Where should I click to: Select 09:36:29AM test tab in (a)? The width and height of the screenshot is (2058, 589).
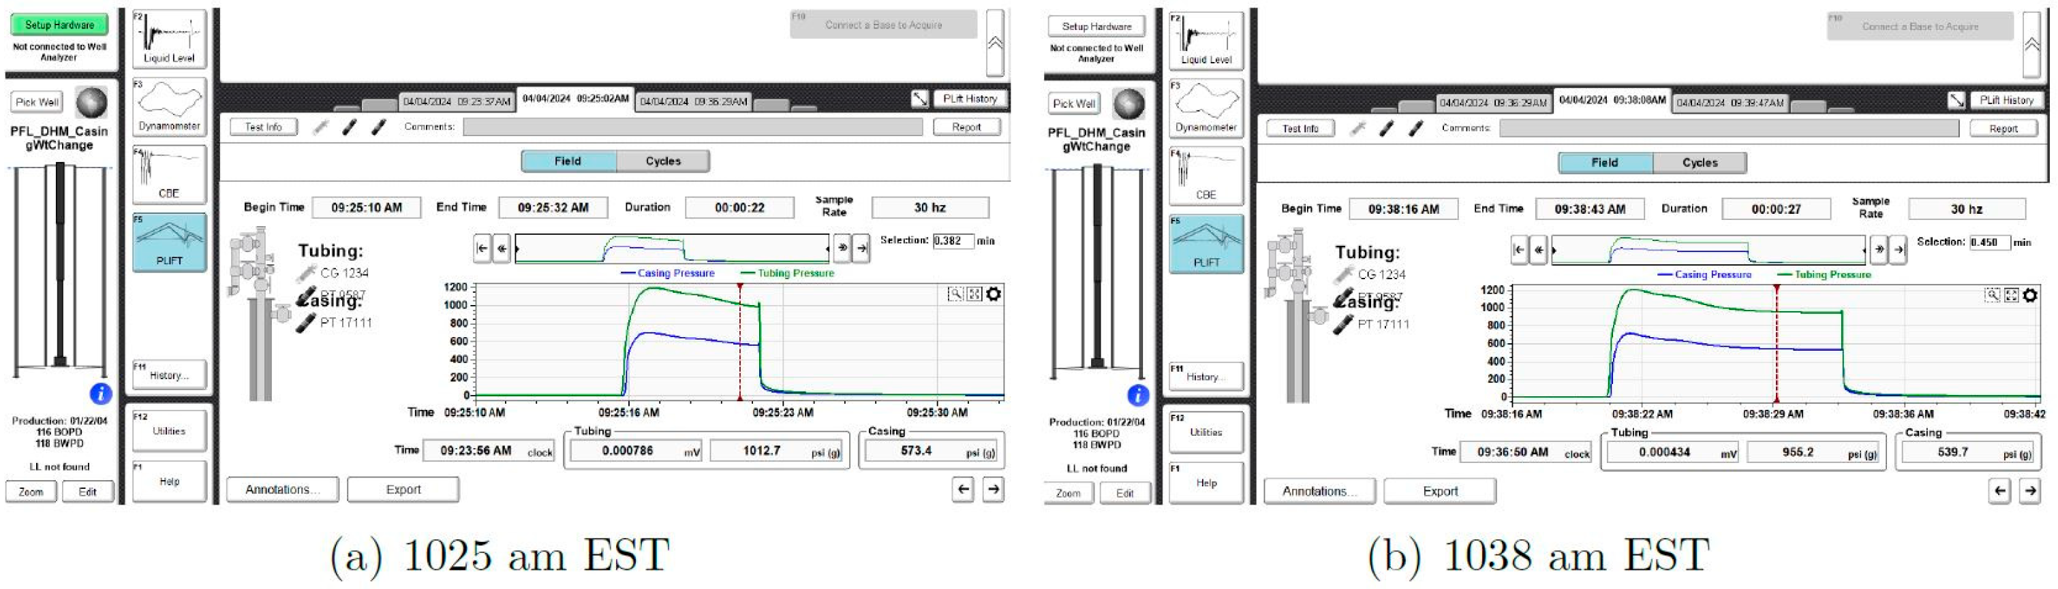coord(694,102)
